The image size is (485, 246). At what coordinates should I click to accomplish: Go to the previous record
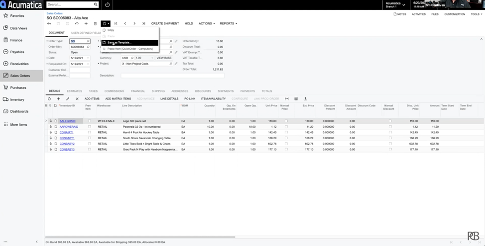tap(125, 23)
